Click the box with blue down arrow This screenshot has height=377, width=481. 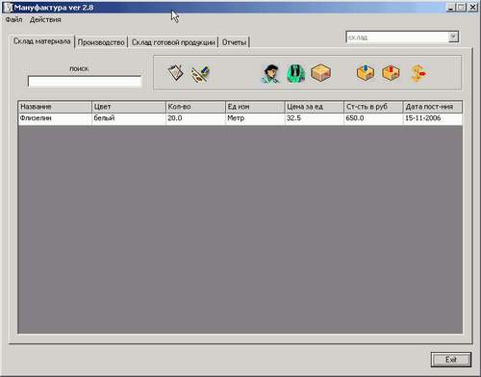[366, 73]
